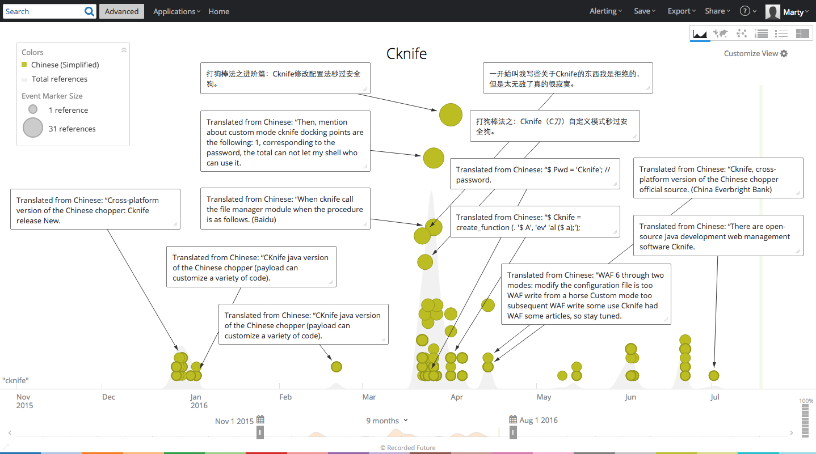Open the tree map grid view
The height and width of the screenshot is (454, 816).
pyautogui.click(x=802, y=34)
